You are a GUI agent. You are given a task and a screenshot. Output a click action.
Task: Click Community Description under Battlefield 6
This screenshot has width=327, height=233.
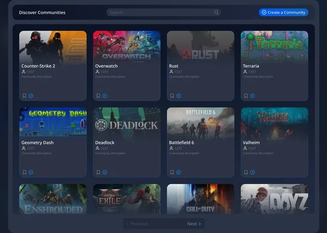pyautogui.click(x=184, y=153)
